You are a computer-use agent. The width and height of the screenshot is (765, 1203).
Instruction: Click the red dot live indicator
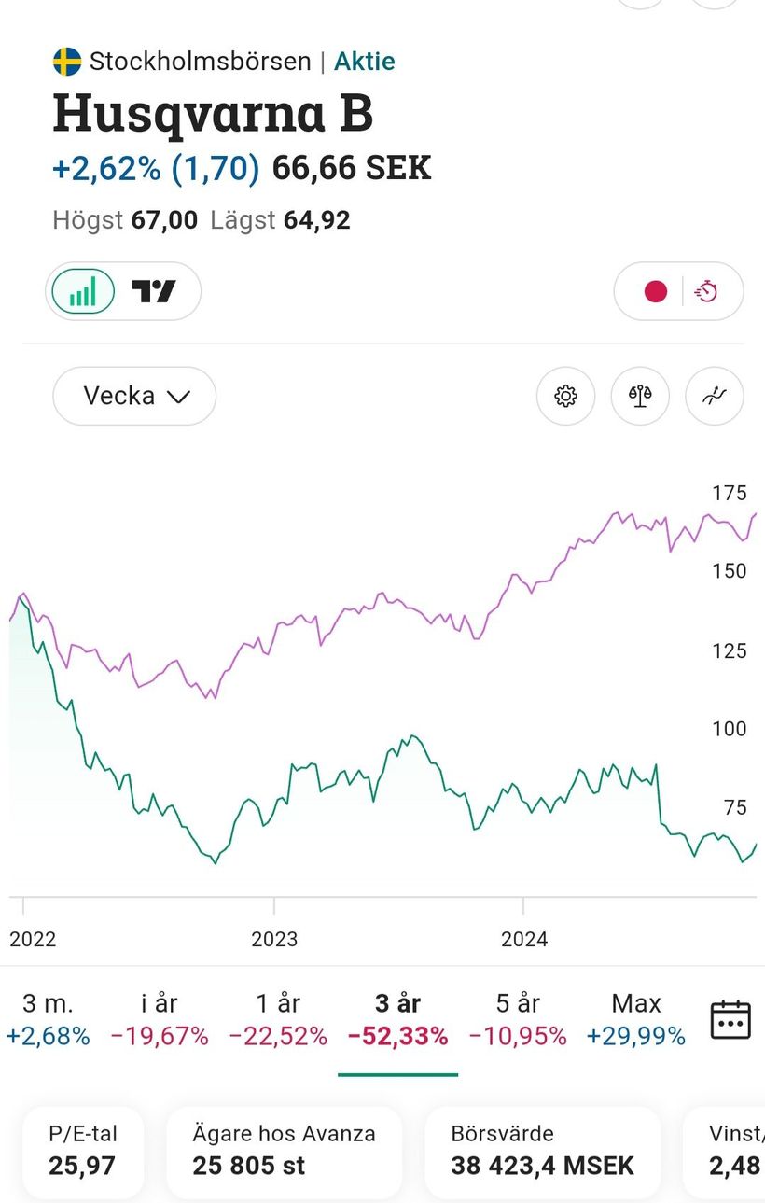coord(656,292)
